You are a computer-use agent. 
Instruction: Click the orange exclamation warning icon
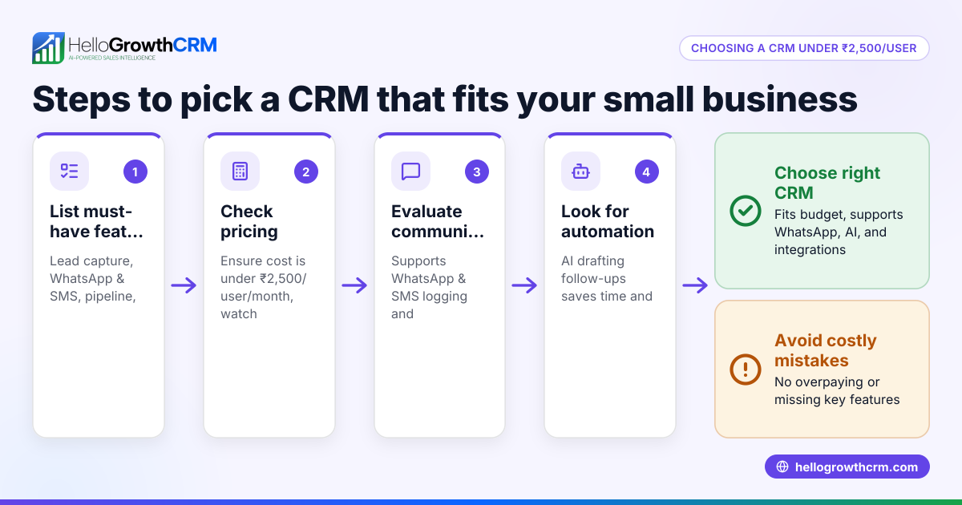[746, 370]
